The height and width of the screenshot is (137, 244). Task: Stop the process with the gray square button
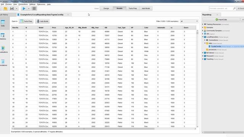tap(34, 8)
